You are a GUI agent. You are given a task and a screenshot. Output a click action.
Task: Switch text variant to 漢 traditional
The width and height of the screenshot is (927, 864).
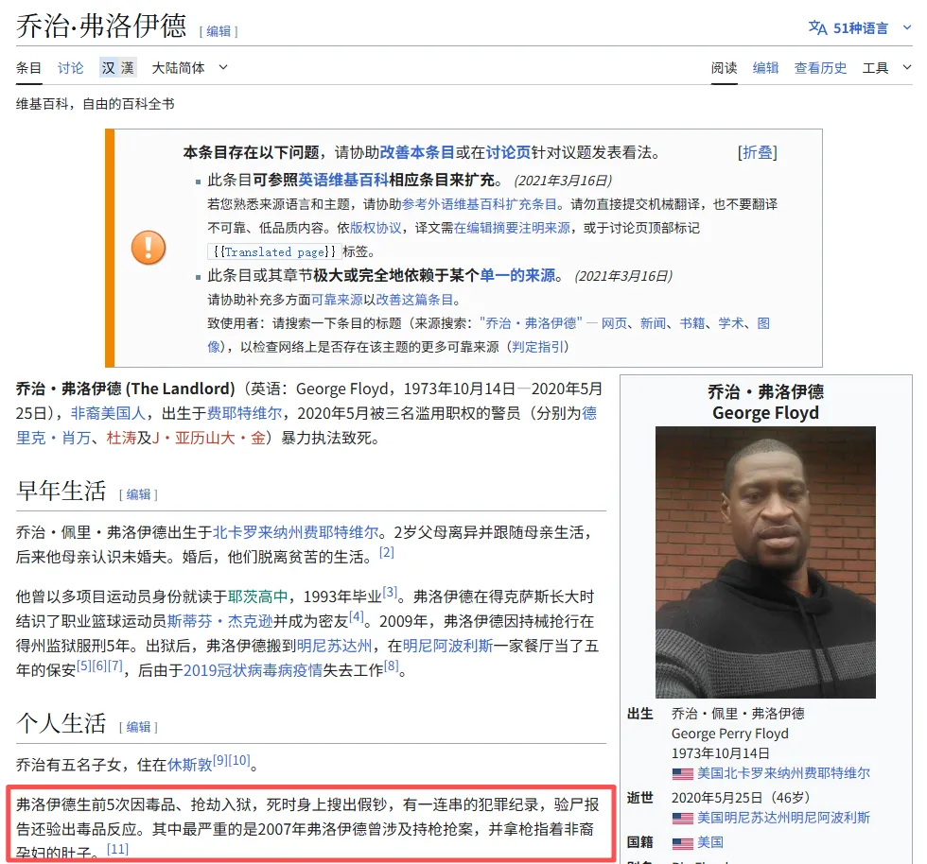point(128,67)
